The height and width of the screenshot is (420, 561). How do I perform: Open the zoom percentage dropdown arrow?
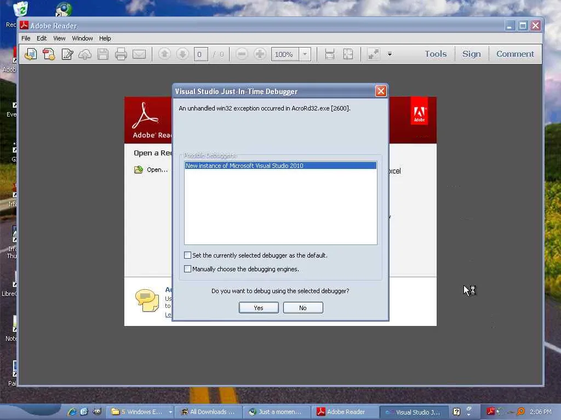tap(305, 54)
